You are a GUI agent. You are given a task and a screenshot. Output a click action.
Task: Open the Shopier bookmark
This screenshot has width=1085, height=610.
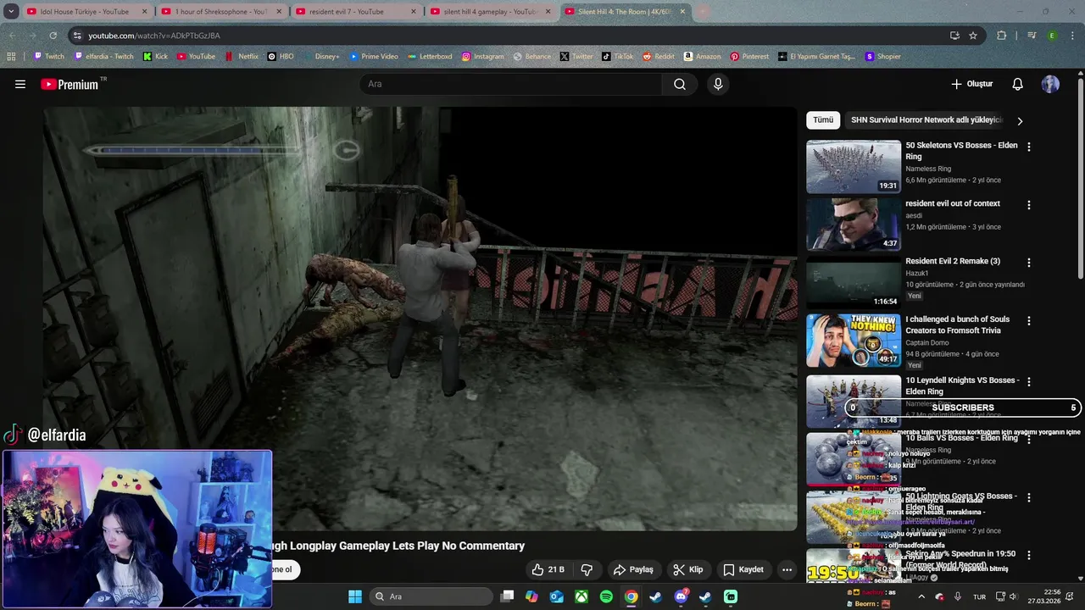(882, 57)
